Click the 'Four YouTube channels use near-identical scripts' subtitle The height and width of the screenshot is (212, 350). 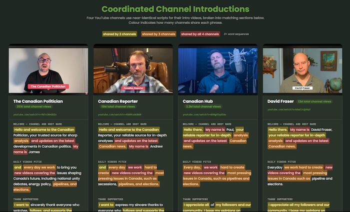tap(175, 18)
